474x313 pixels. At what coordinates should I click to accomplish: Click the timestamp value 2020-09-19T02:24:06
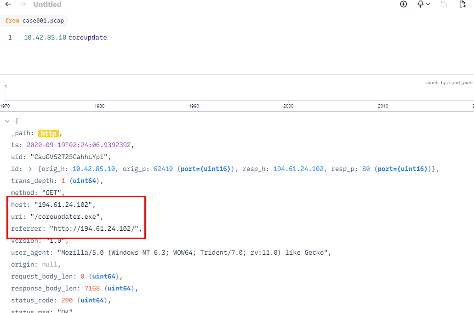(80, 145)
